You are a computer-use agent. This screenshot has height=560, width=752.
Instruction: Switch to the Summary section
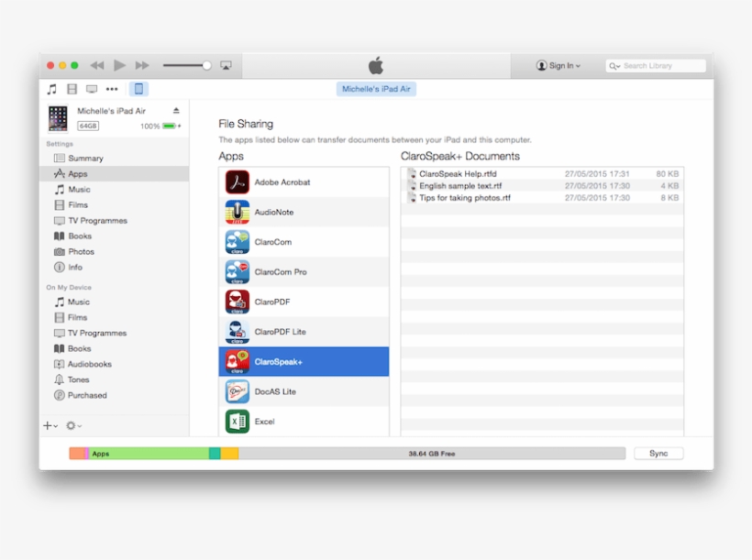coord(80,158)
